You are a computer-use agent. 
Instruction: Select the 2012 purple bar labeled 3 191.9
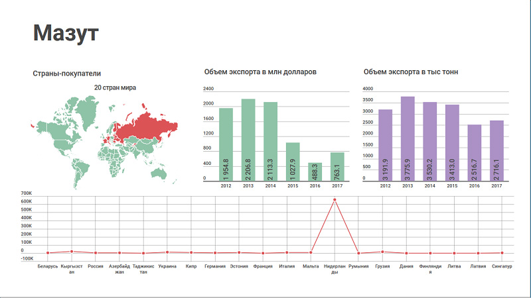(386, 146)
